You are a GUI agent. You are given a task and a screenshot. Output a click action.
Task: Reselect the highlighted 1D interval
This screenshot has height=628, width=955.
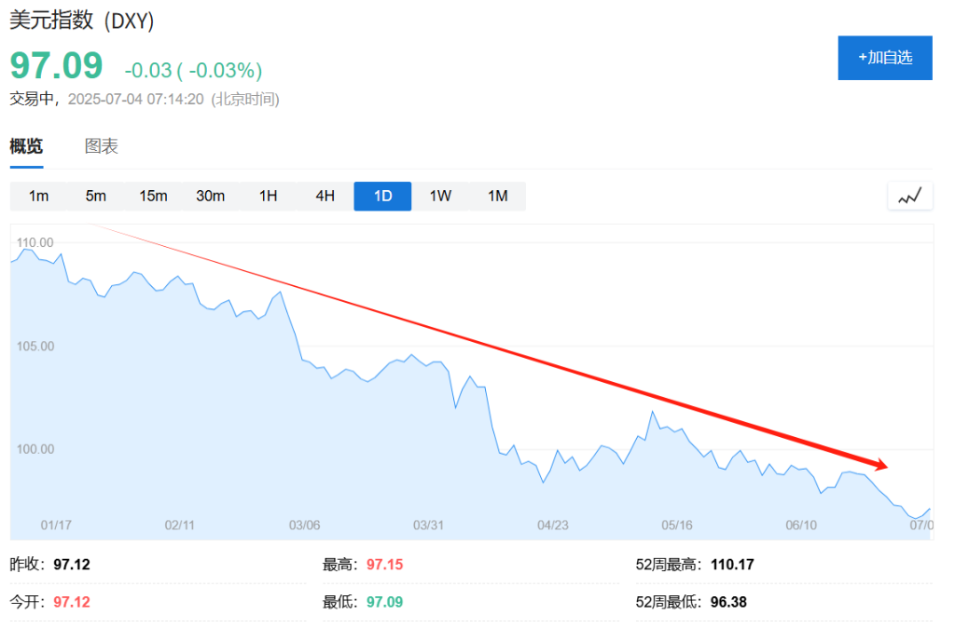[x=382, y=196]
